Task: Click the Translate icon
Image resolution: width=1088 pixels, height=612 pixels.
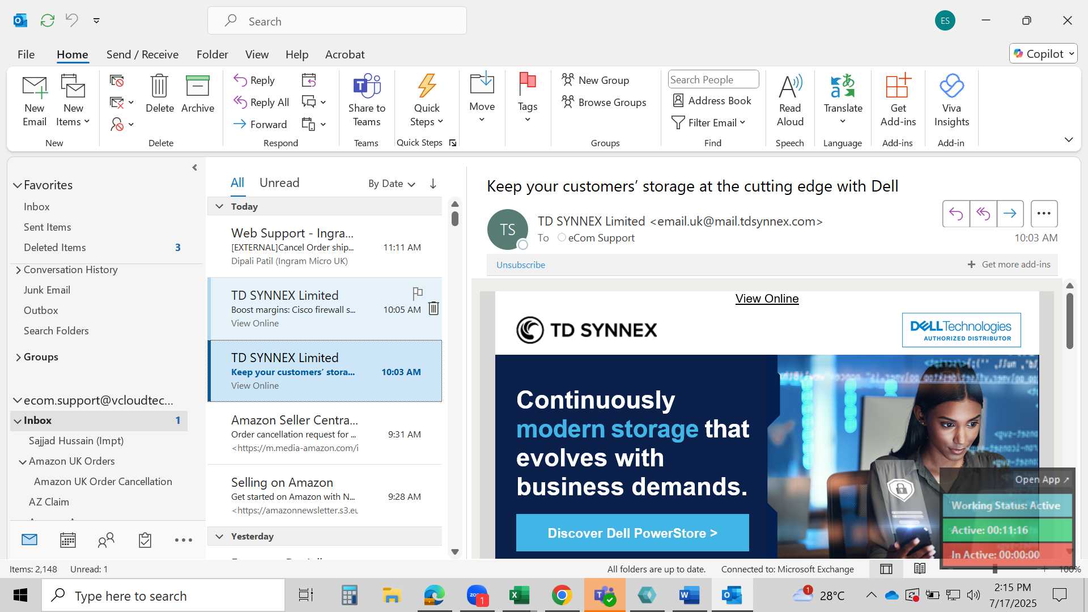Action: (x=843, y=86)
